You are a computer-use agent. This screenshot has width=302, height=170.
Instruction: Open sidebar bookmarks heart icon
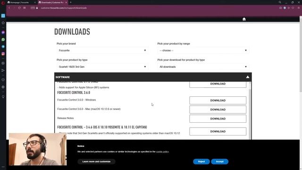click(3, 80)
